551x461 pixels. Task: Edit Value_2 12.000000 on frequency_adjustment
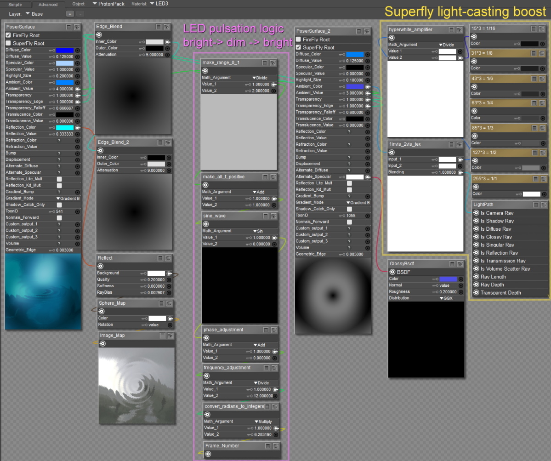point(263,396)
